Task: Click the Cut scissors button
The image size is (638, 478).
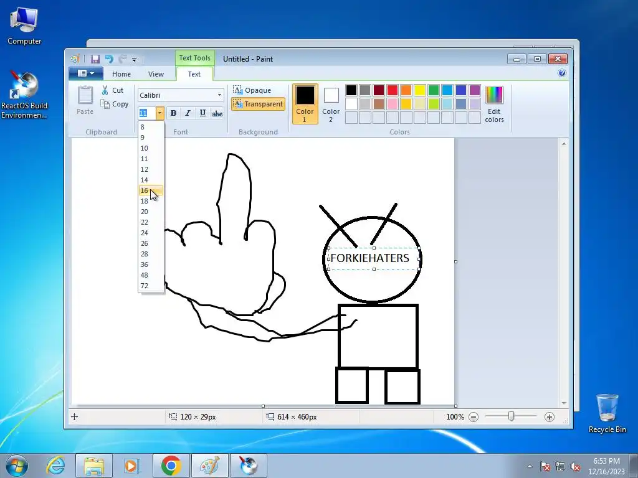Action: [x=113, y=90]
